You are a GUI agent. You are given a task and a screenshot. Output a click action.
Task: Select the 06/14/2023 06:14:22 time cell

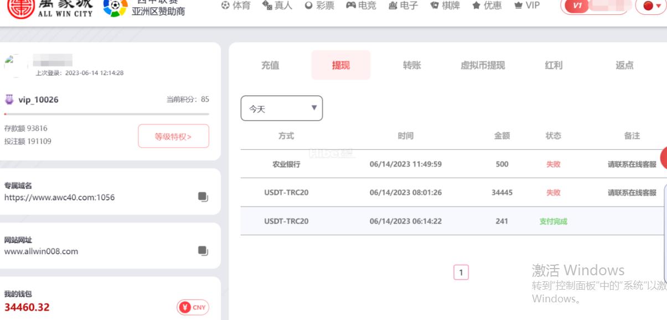point(406,222)
